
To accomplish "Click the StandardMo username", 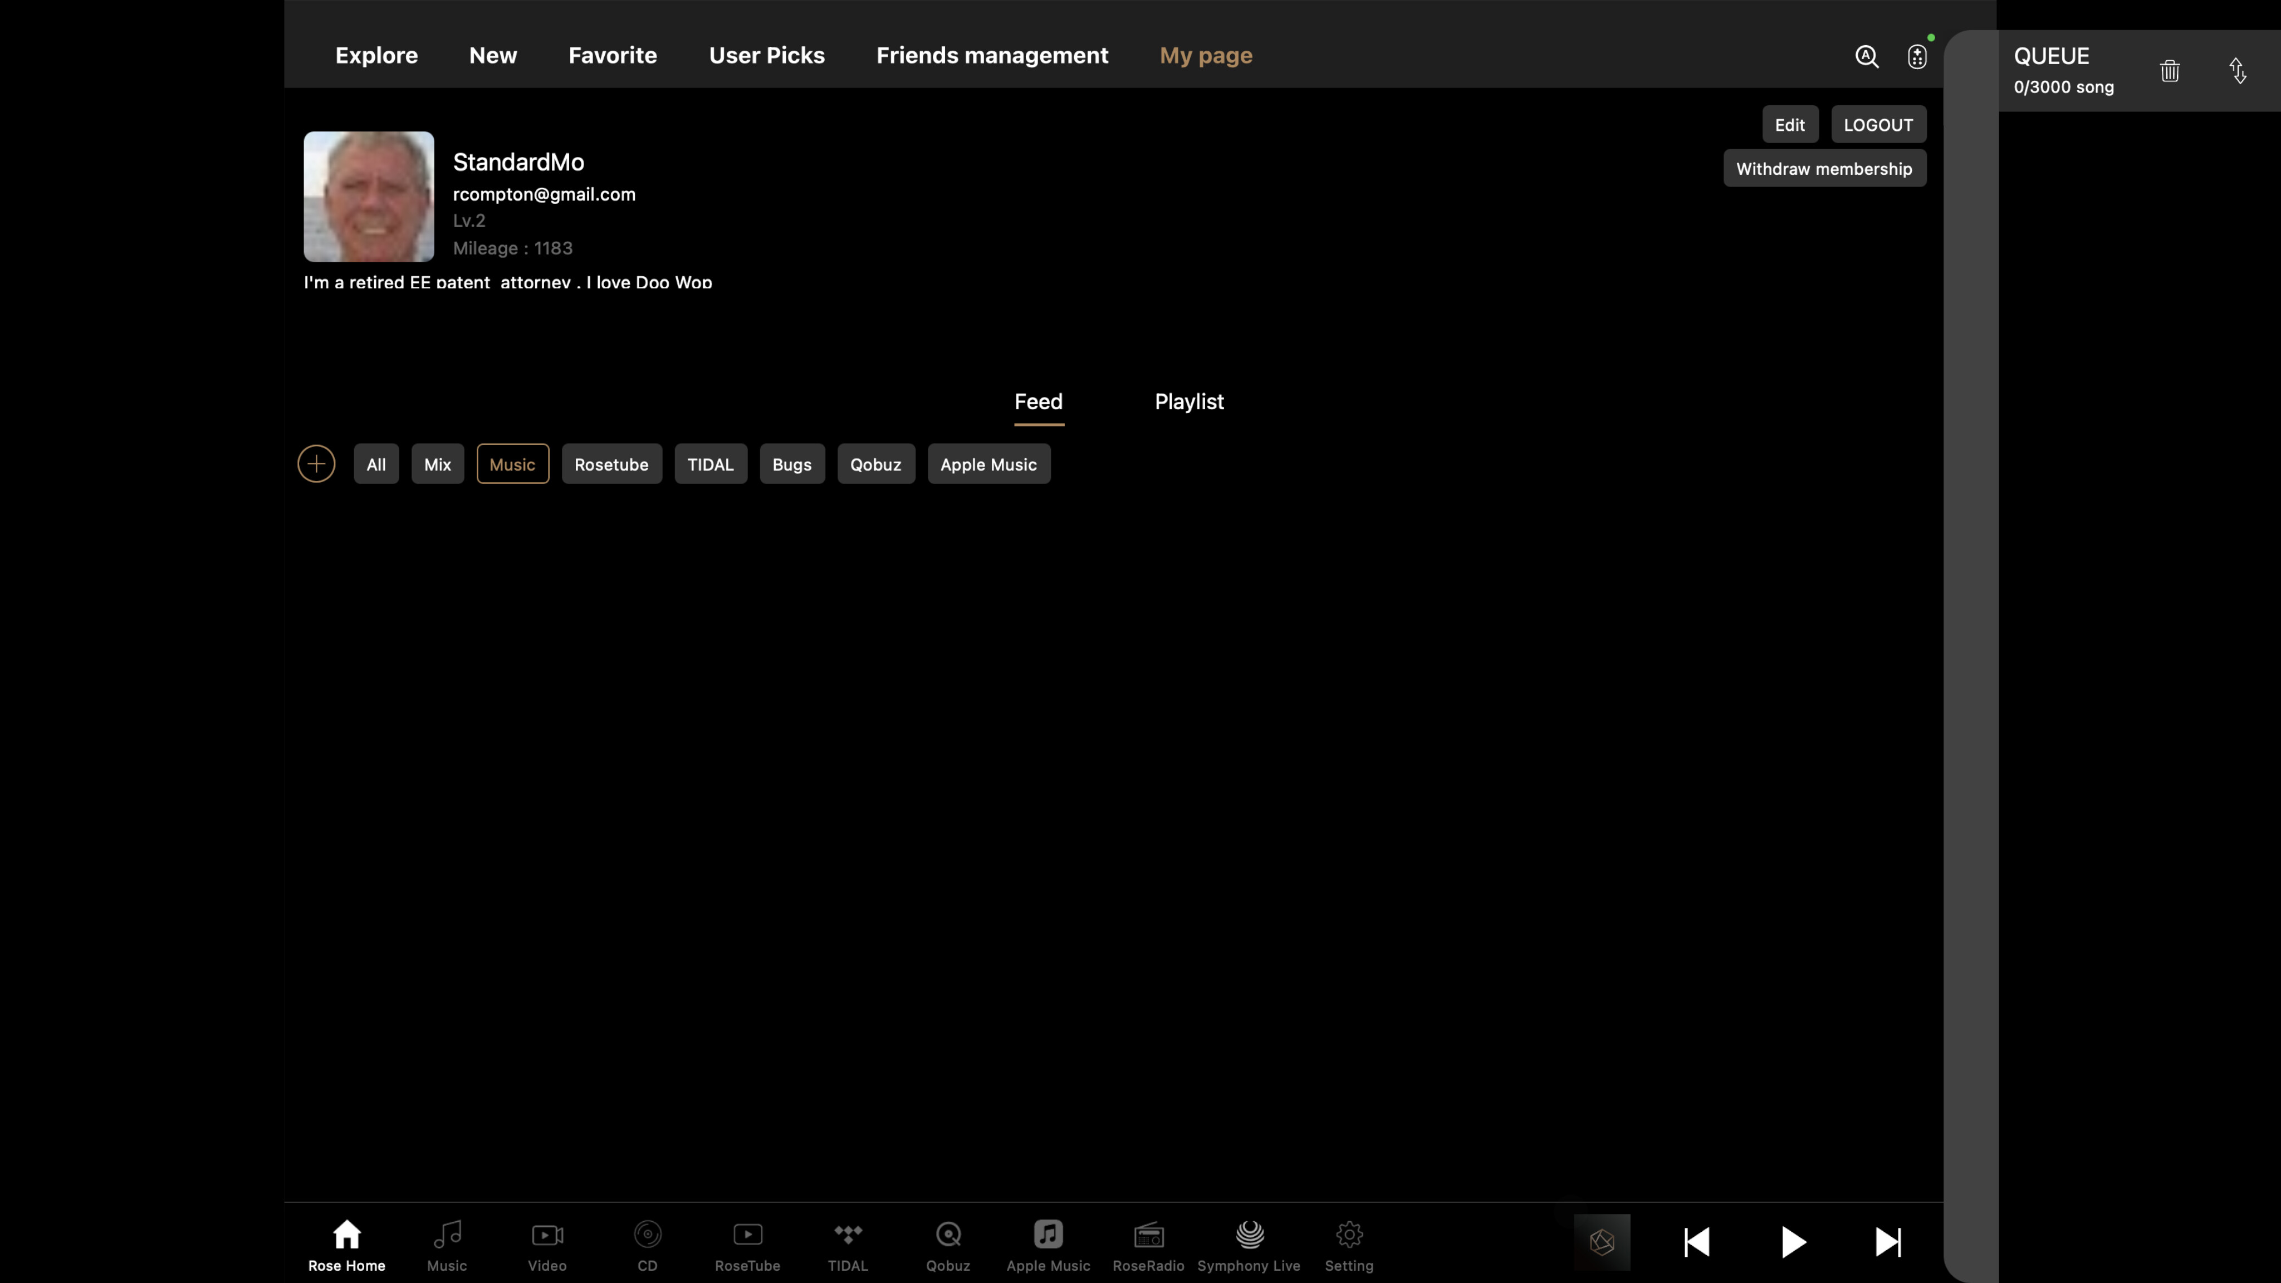I will click(519, 162).
